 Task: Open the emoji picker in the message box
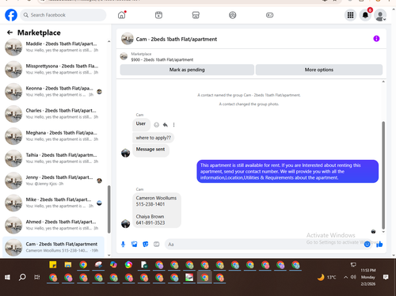[367, 245]
